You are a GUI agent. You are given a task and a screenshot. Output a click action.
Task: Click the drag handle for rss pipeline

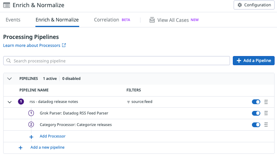[x=266, y=102]
